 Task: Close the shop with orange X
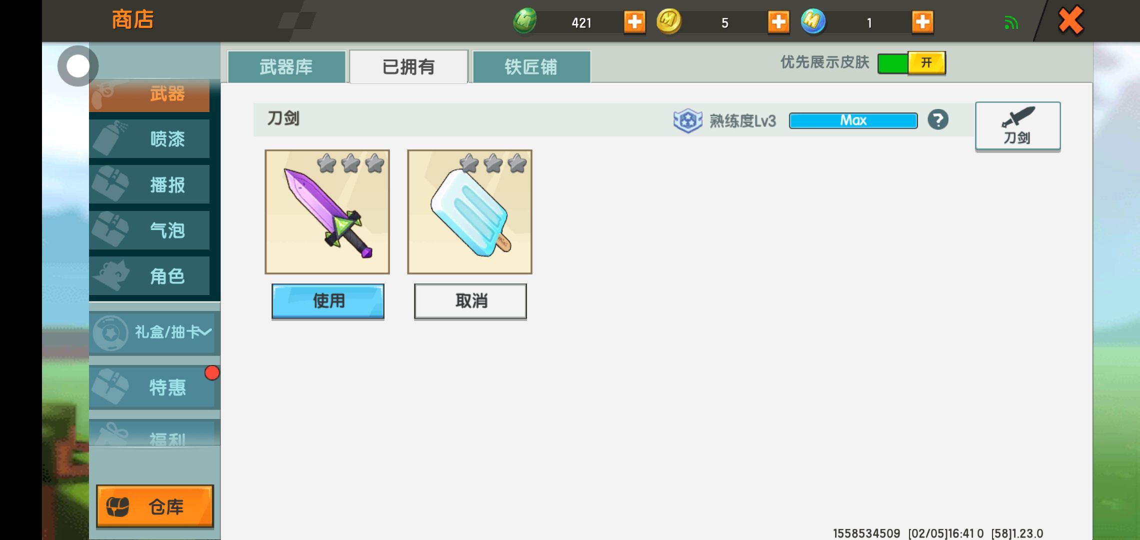pyautogui.click(x=1070, y=21)
